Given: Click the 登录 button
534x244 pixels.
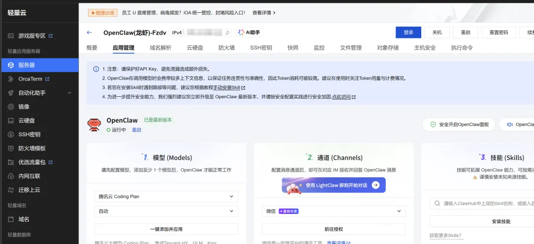Looking at the screenshot, I should [x=408, y=32].
